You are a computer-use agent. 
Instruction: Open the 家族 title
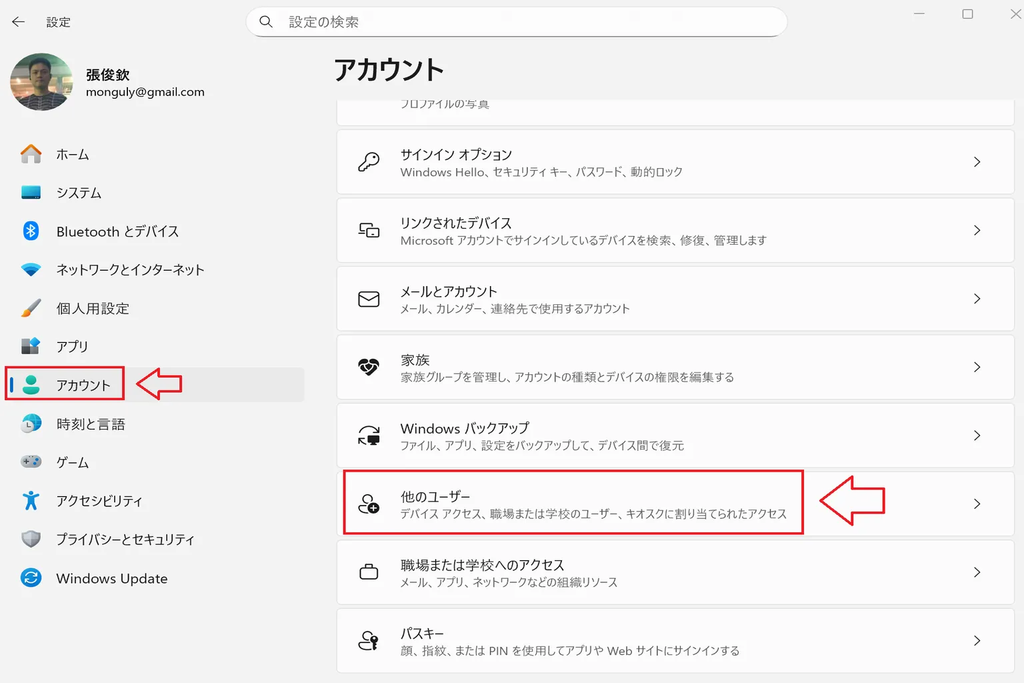click(415, 360)
